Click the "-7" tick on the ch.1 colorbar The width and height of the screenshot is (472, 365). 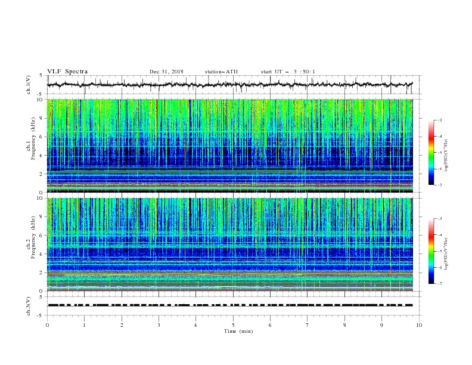(439, 185)
